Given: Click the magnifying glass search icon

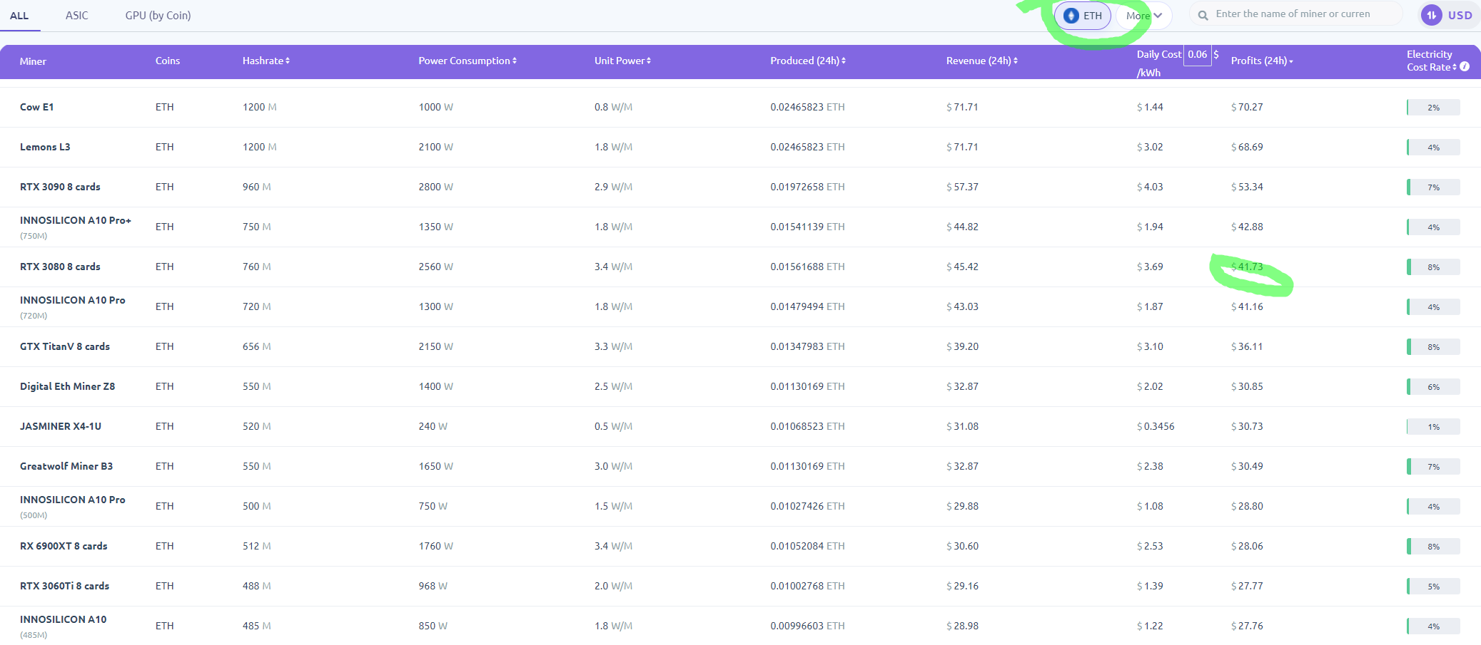Looking at the screenshot, I should 1203,15.
